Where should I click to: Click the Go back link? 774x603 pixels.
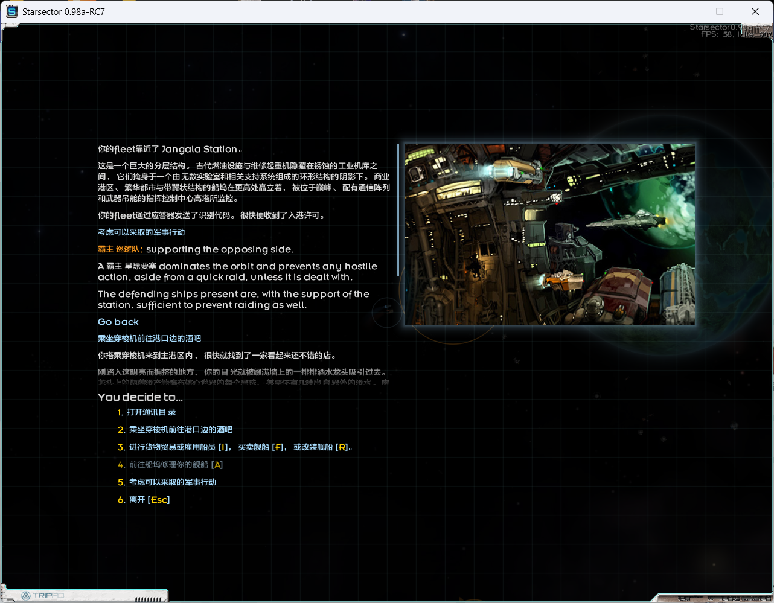coord(118,322)
